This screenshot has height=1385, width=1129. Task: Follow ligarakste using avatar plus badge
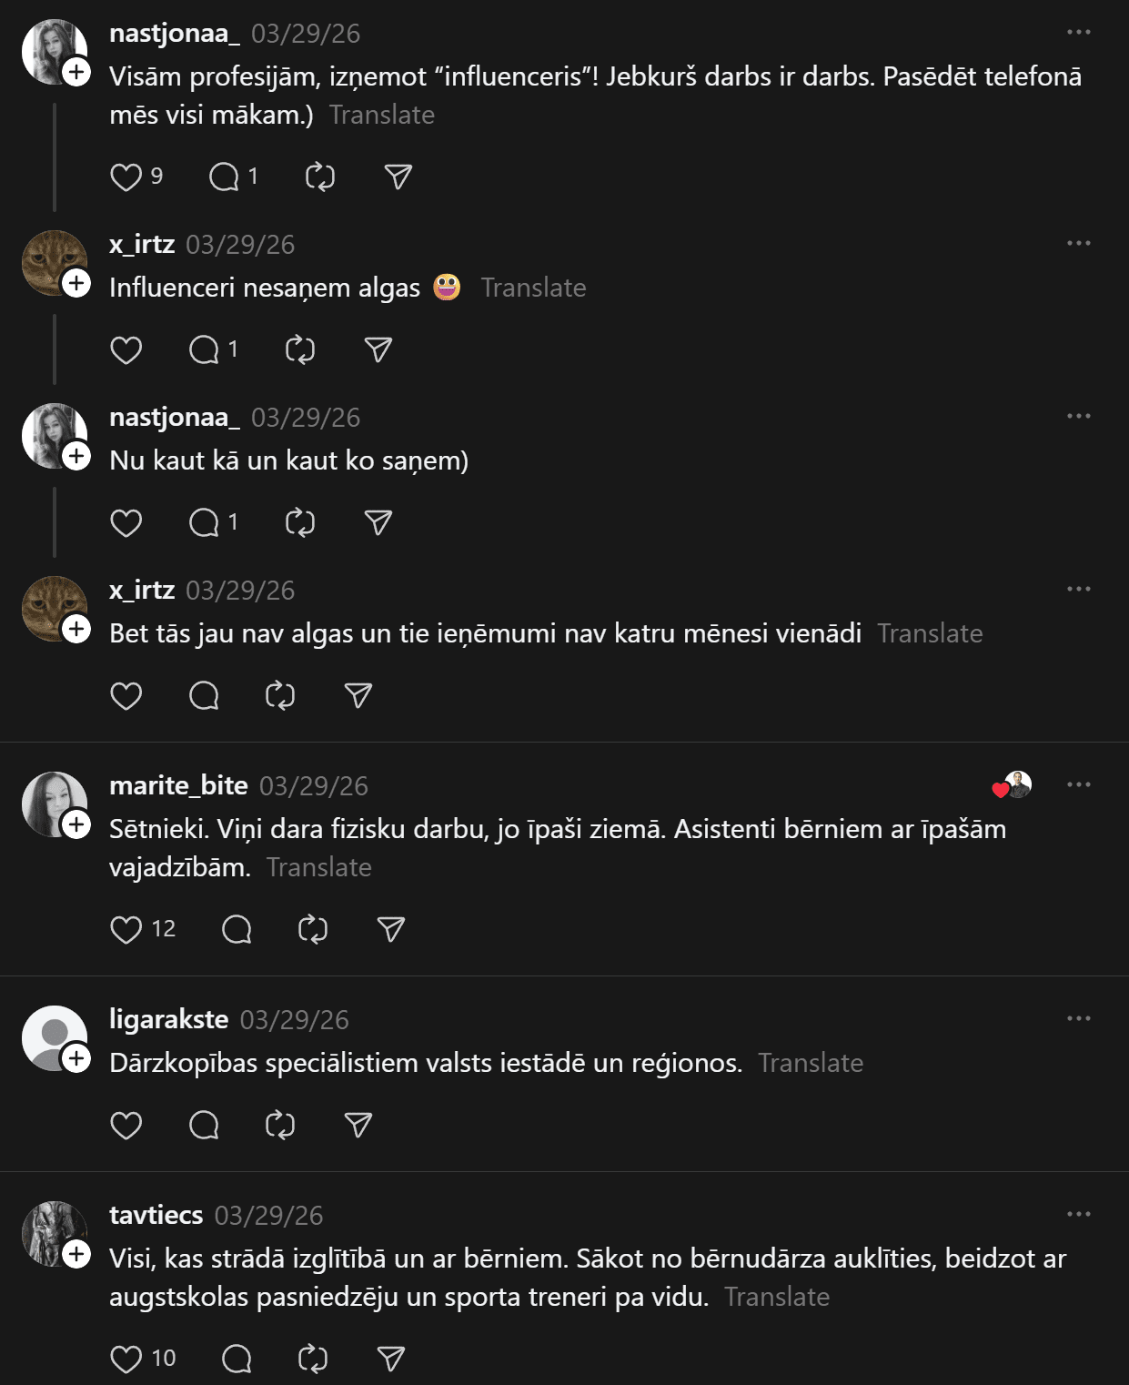point(76,1058)
